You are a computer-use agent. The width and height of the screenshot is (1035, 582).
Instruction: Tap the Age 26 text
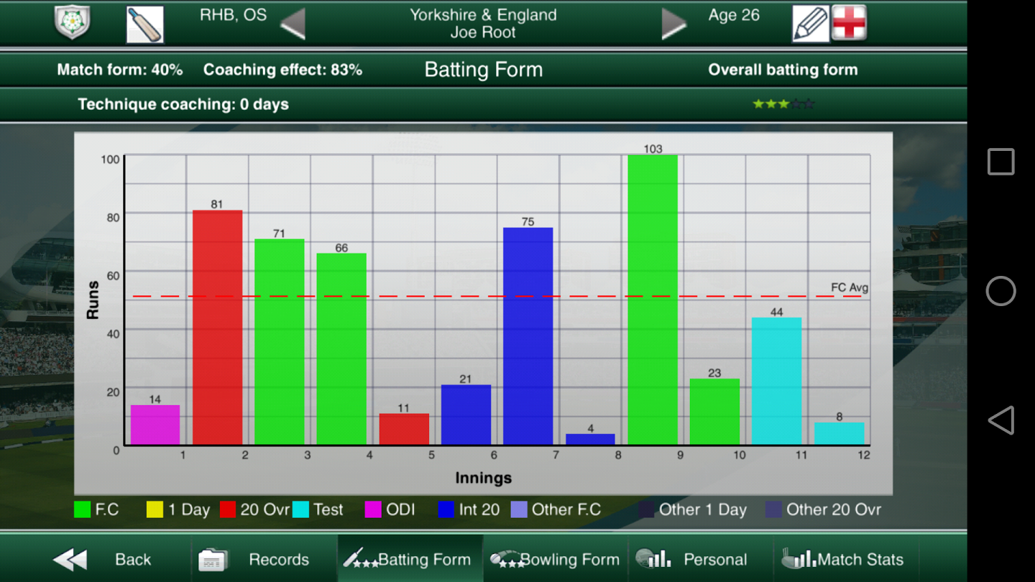click(x=734, y=15)
